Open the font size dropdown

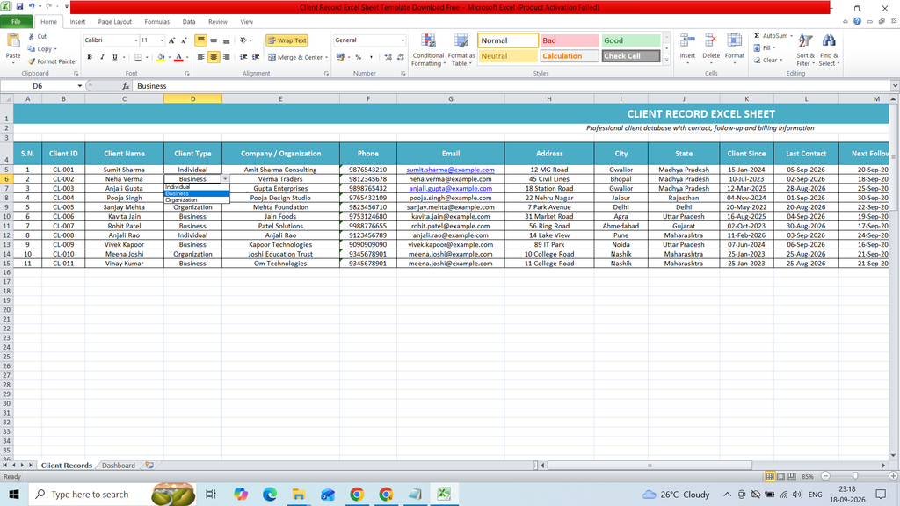point(162,40)
